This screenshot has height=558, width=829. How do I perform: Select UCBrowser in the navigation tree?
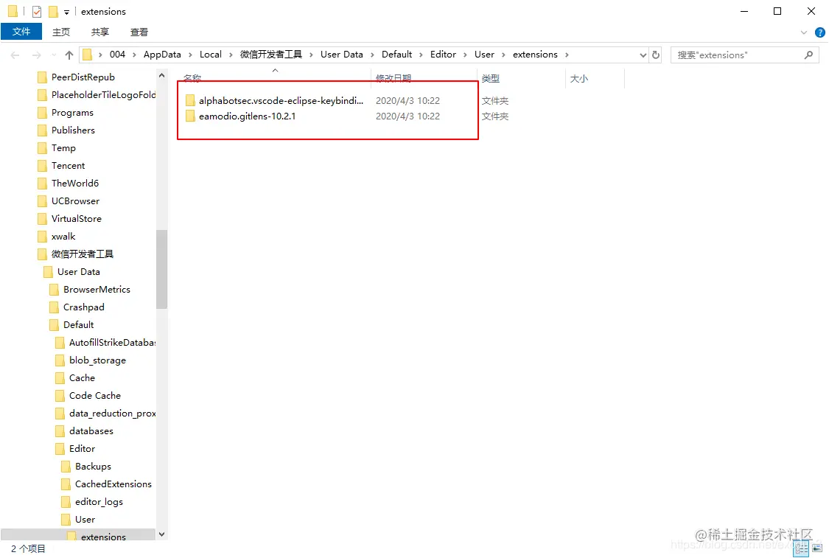pyautogui.click(x=76, y=201)
